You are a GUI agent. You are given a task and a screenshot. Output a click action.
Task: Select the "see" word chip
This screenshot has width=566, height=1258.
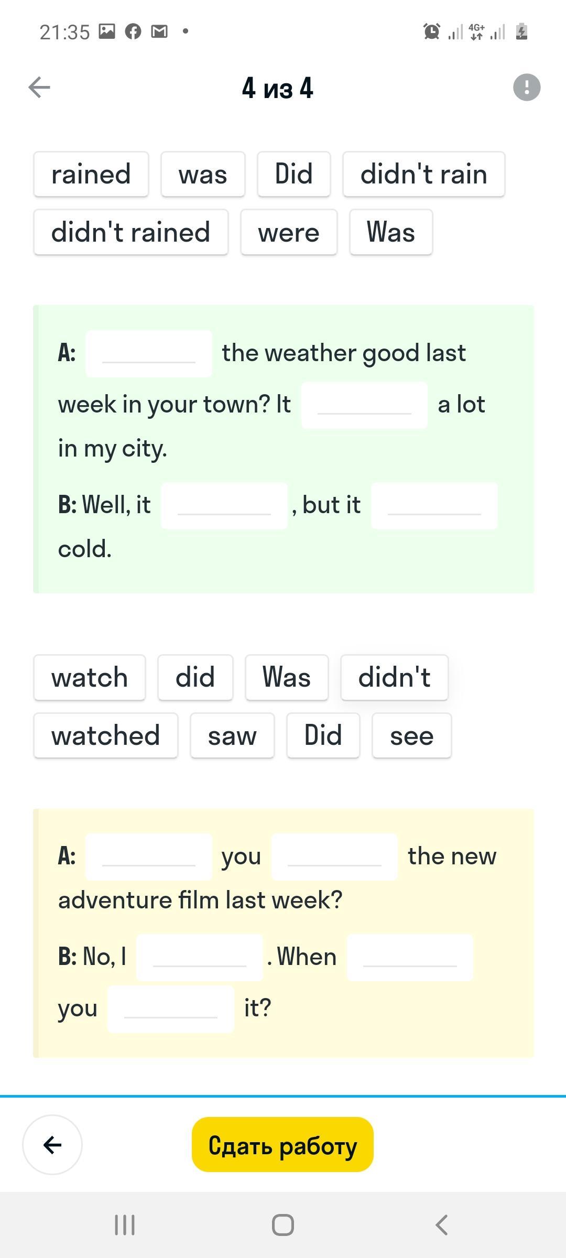411,735
